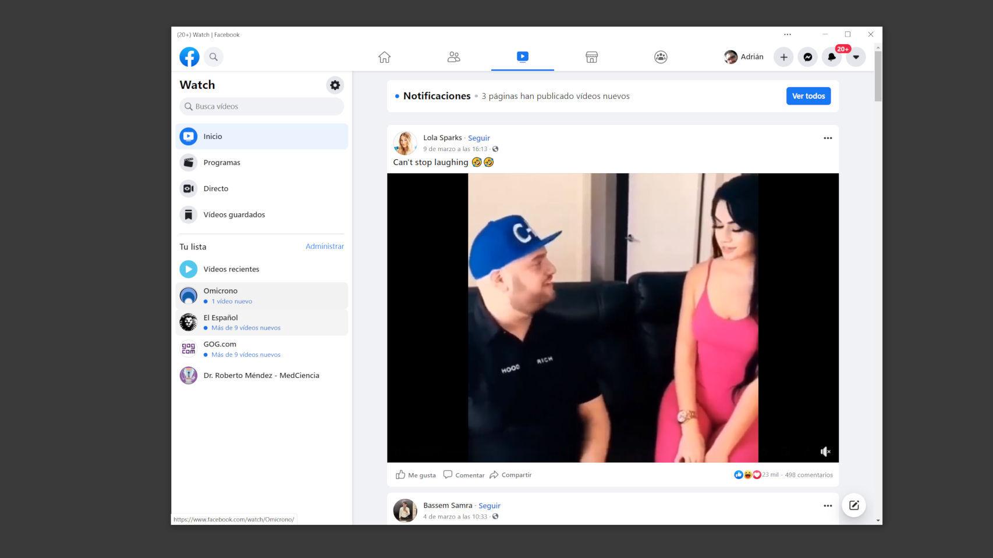Select the Friends icon in top navigation

[x=453, y=57]
